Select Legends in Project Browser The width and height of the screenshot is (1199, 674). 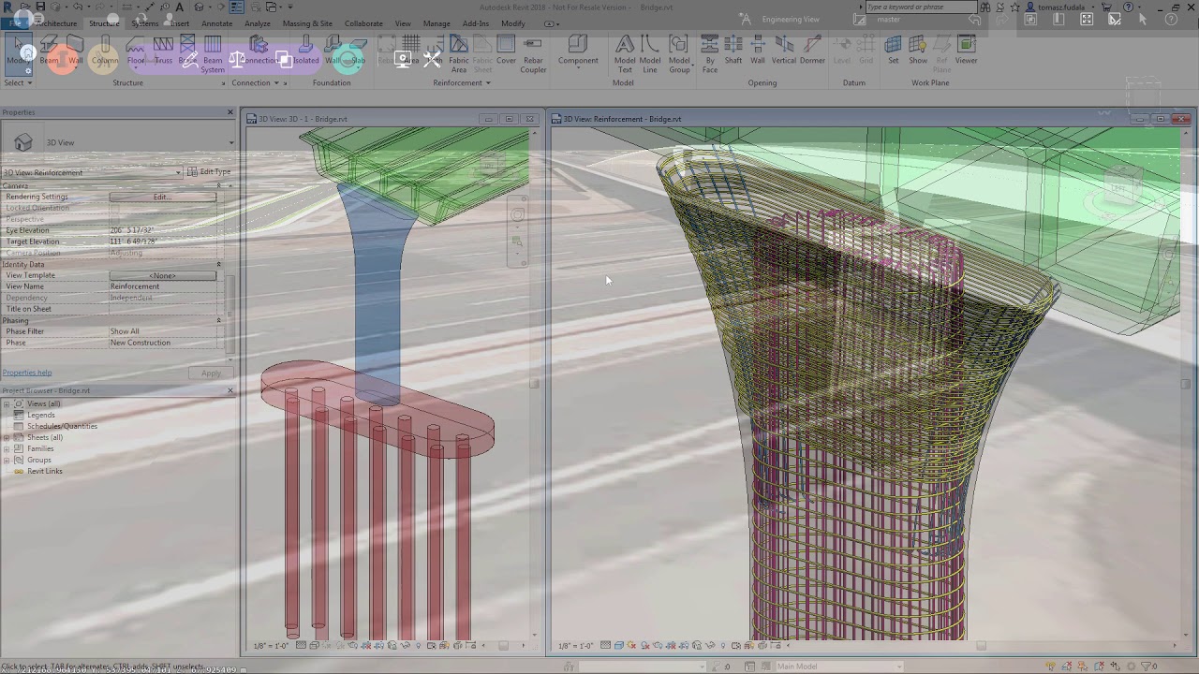pos(41,415)
